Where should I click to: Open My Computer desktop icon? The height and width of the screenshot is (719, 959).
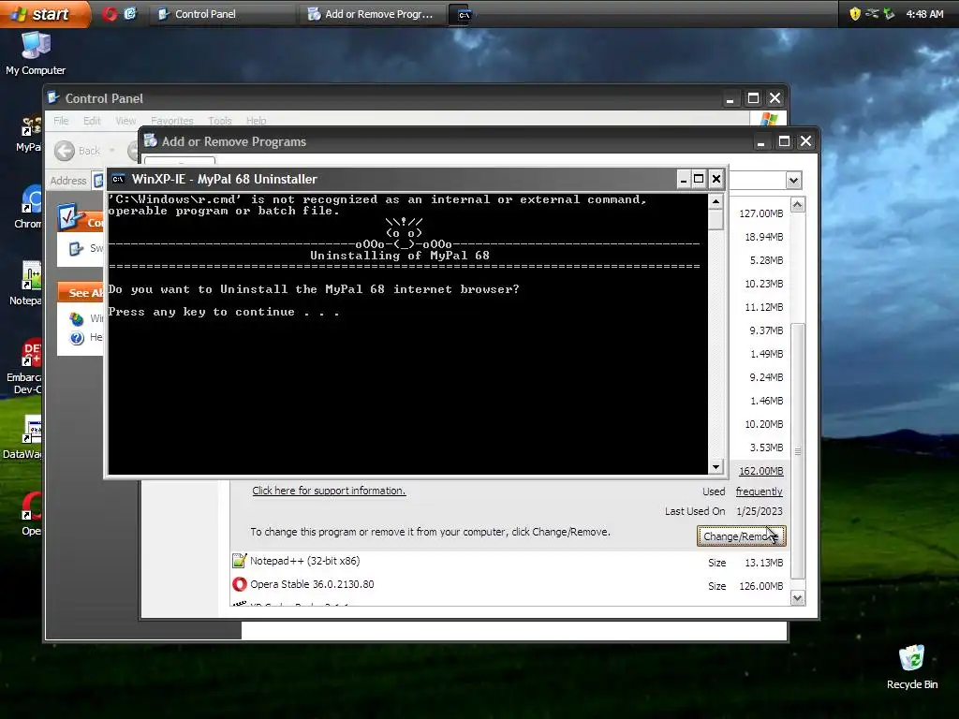pos(36,53)
